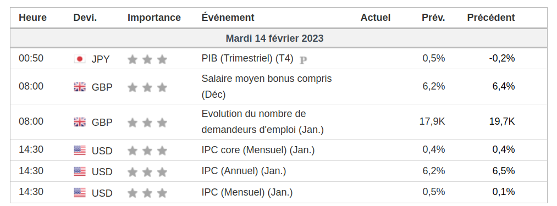The image size is (557, 206).
Task: Open the IPC (Annuel) (Jan.) event
Action: click(244, 171)
